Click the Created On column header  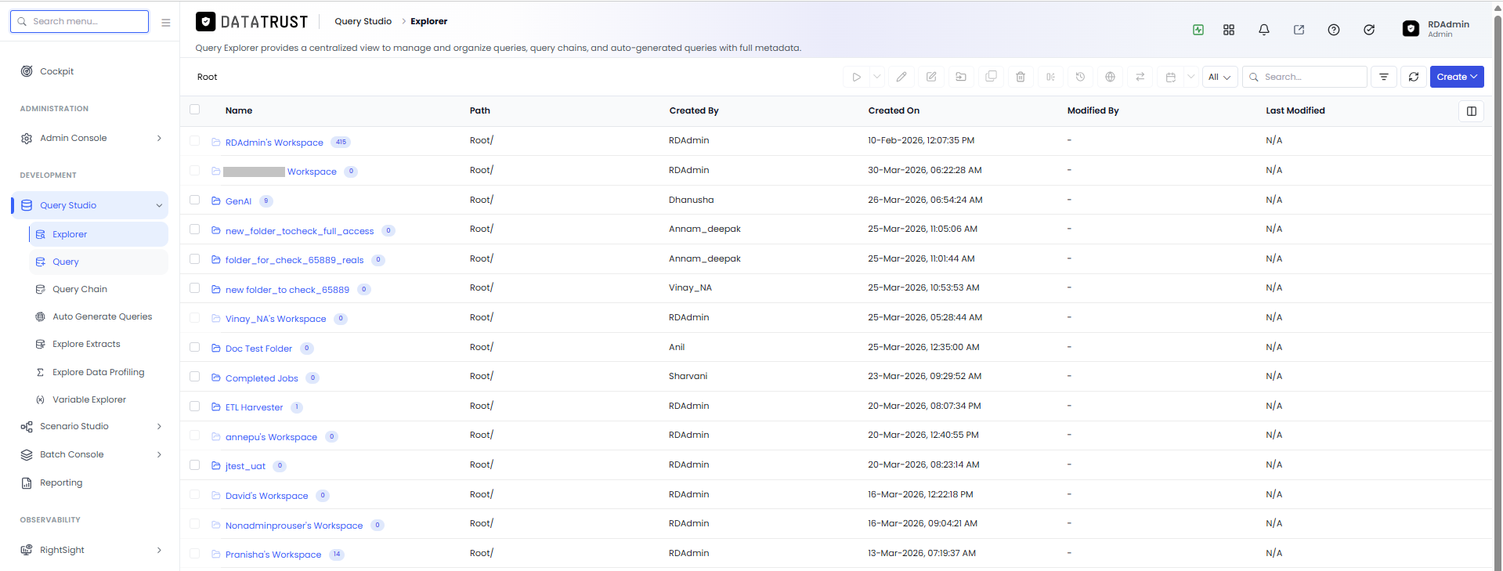point(894,110)
